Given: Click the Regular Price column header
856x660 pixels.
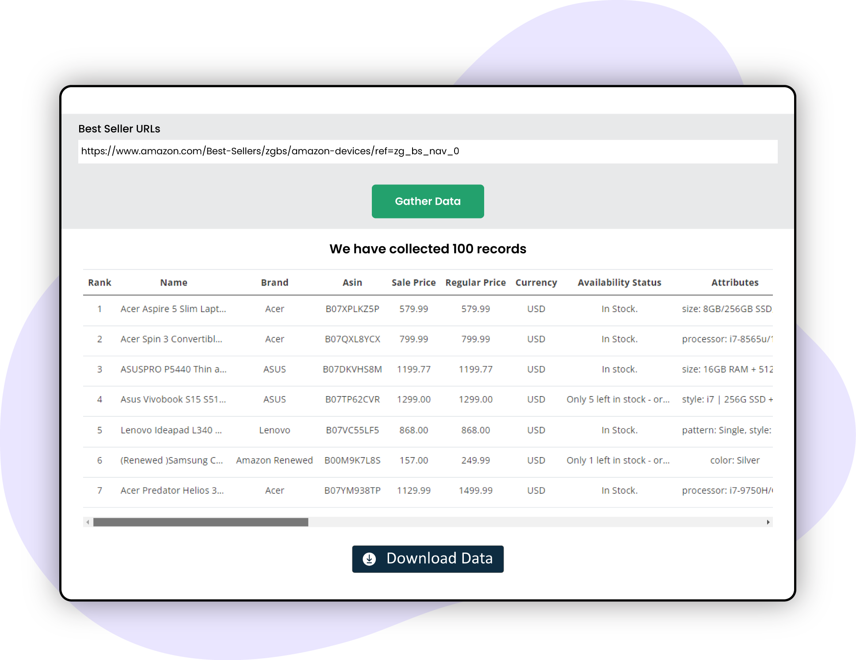Looking at the screenshot, I should click(x=475, y=282).
